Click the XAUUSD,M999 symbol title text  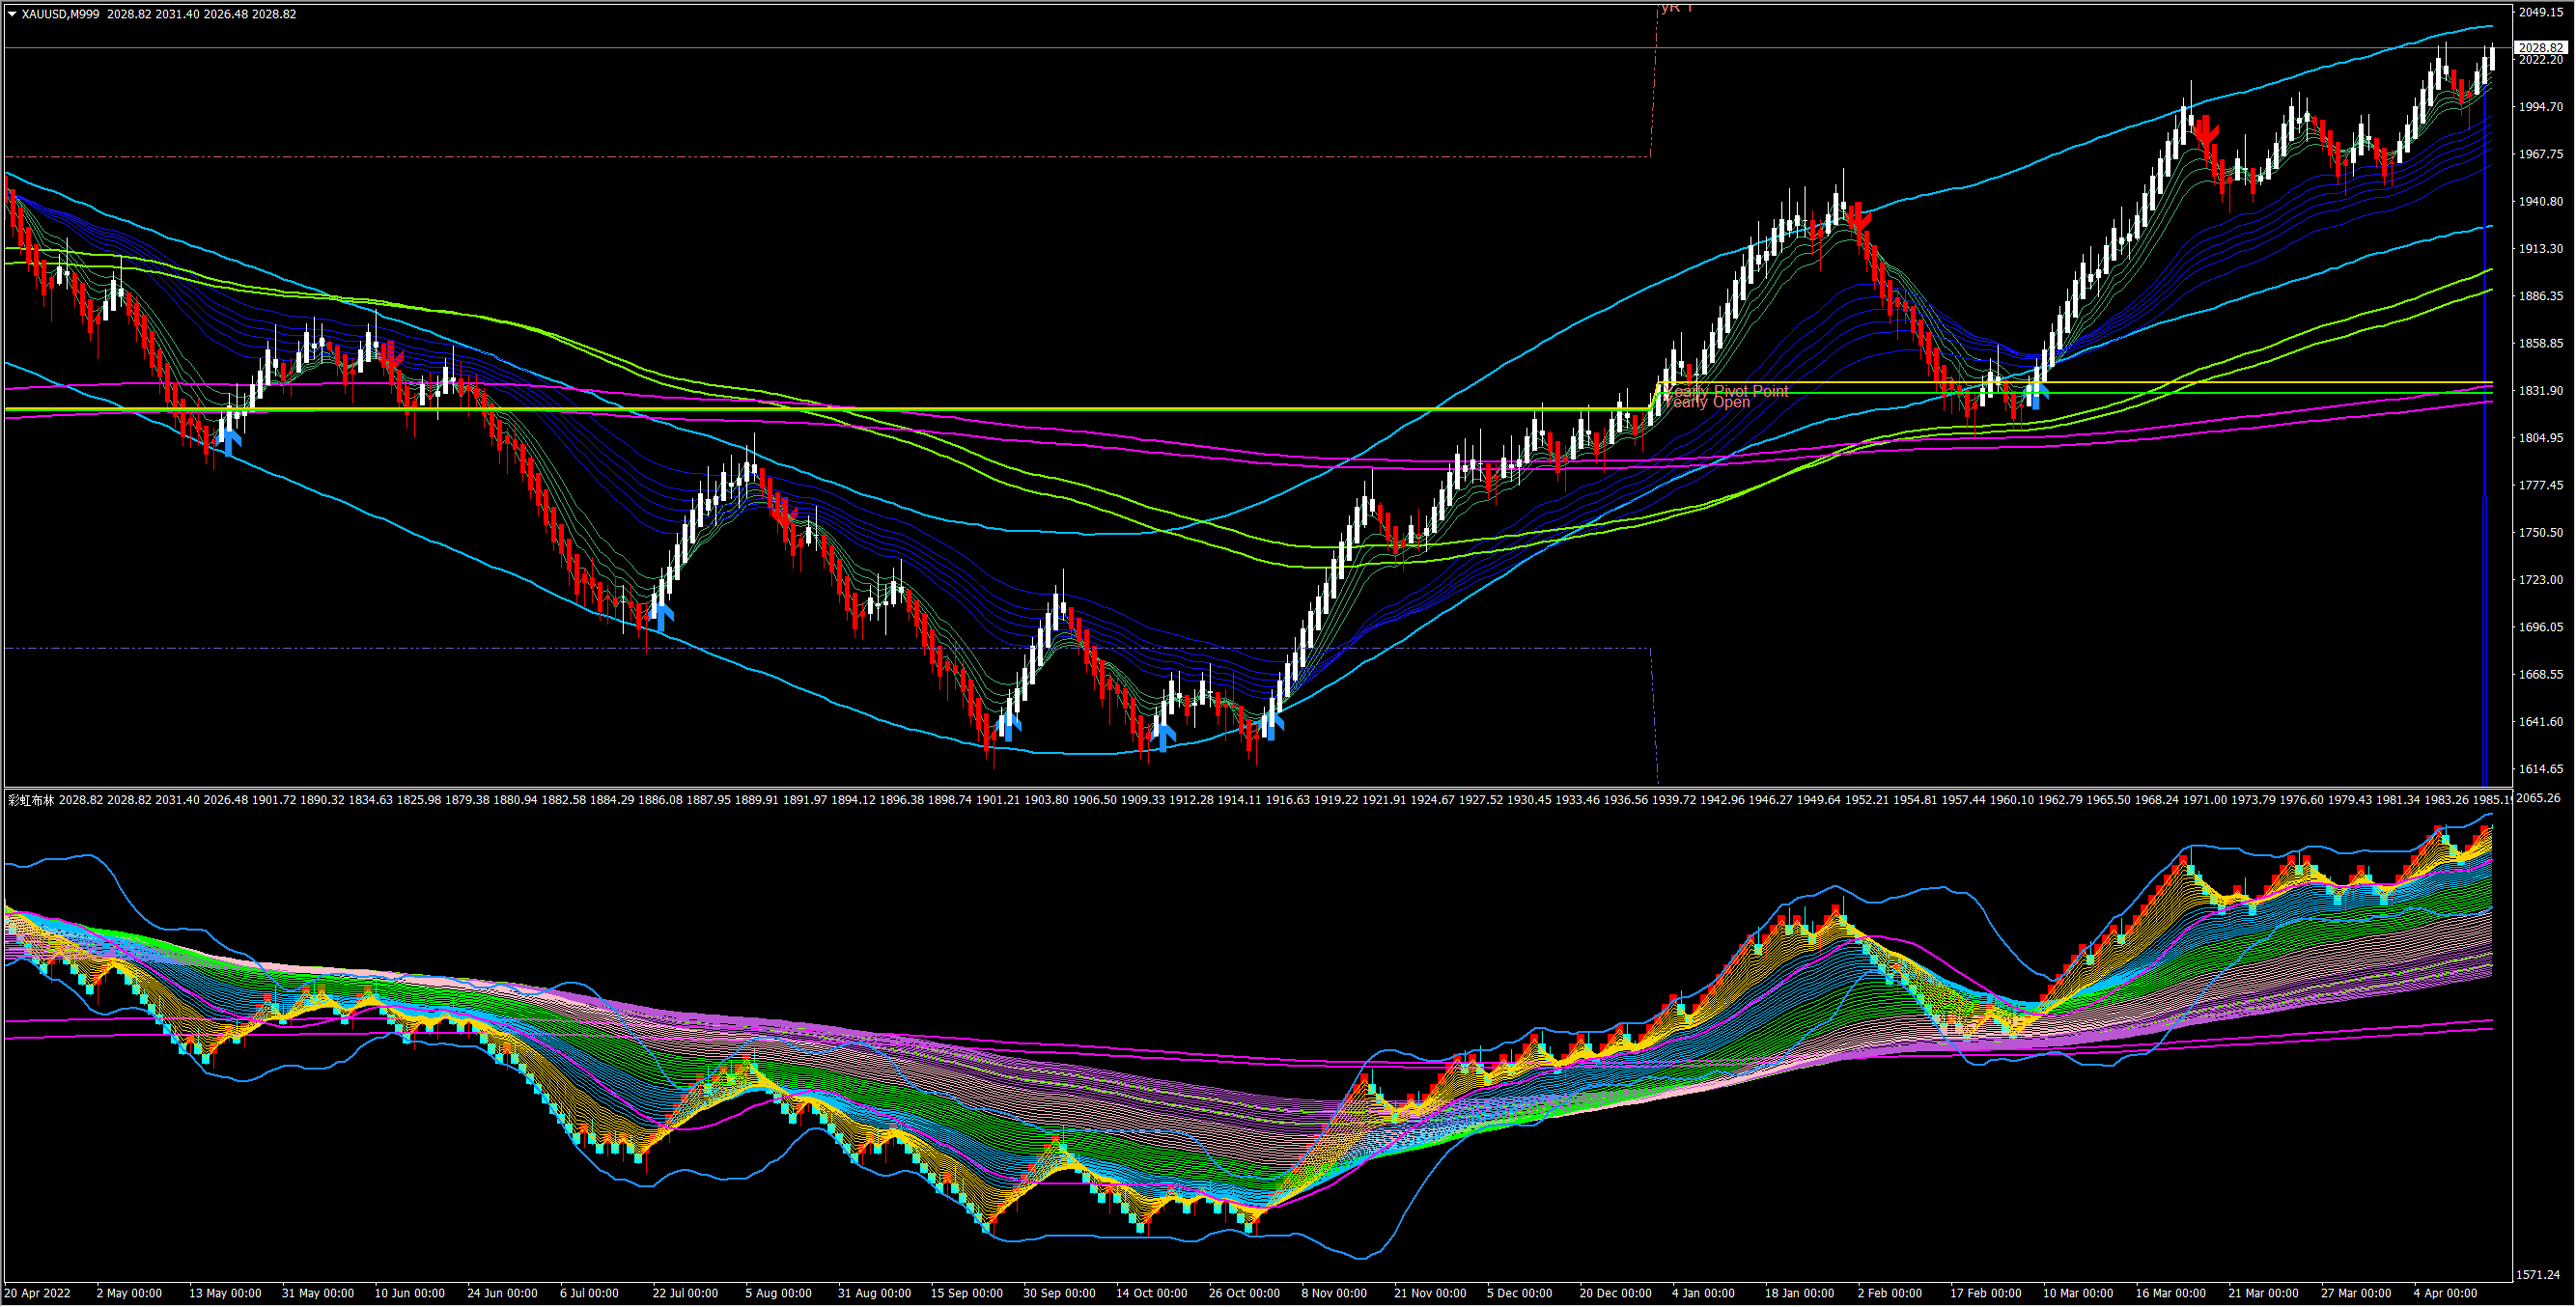pos(60,14)
